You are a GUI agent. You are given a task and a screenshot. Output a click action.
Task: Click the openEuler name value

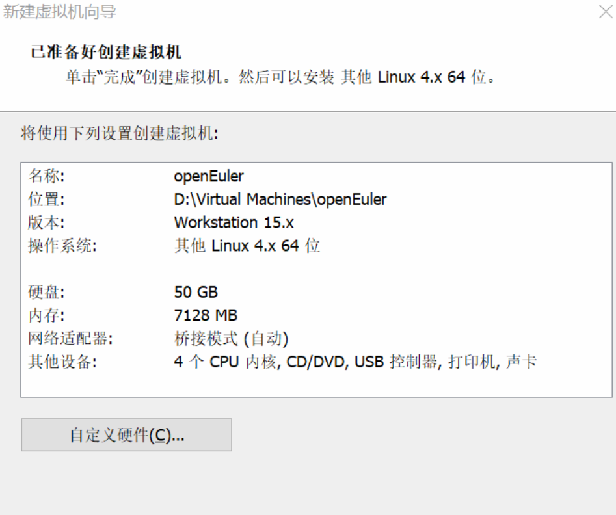[x=209, y=176]
